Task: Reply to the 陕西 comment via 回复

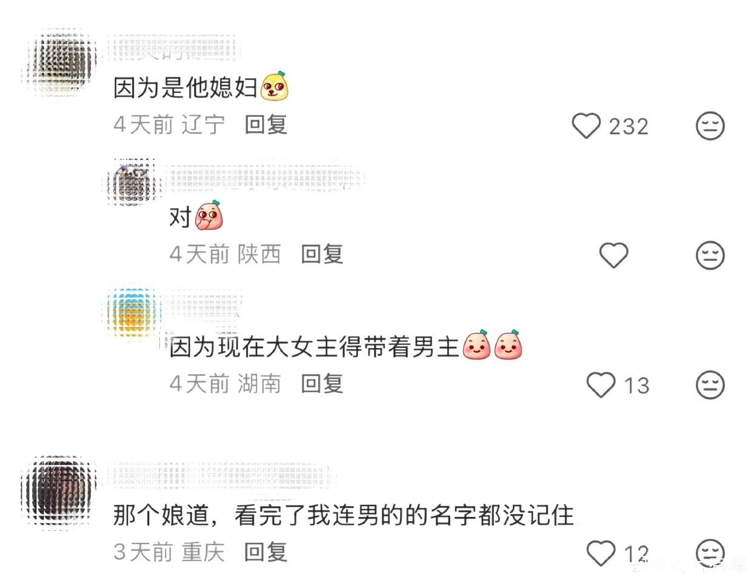Action: pyautogui.click(x=322, y=254)
